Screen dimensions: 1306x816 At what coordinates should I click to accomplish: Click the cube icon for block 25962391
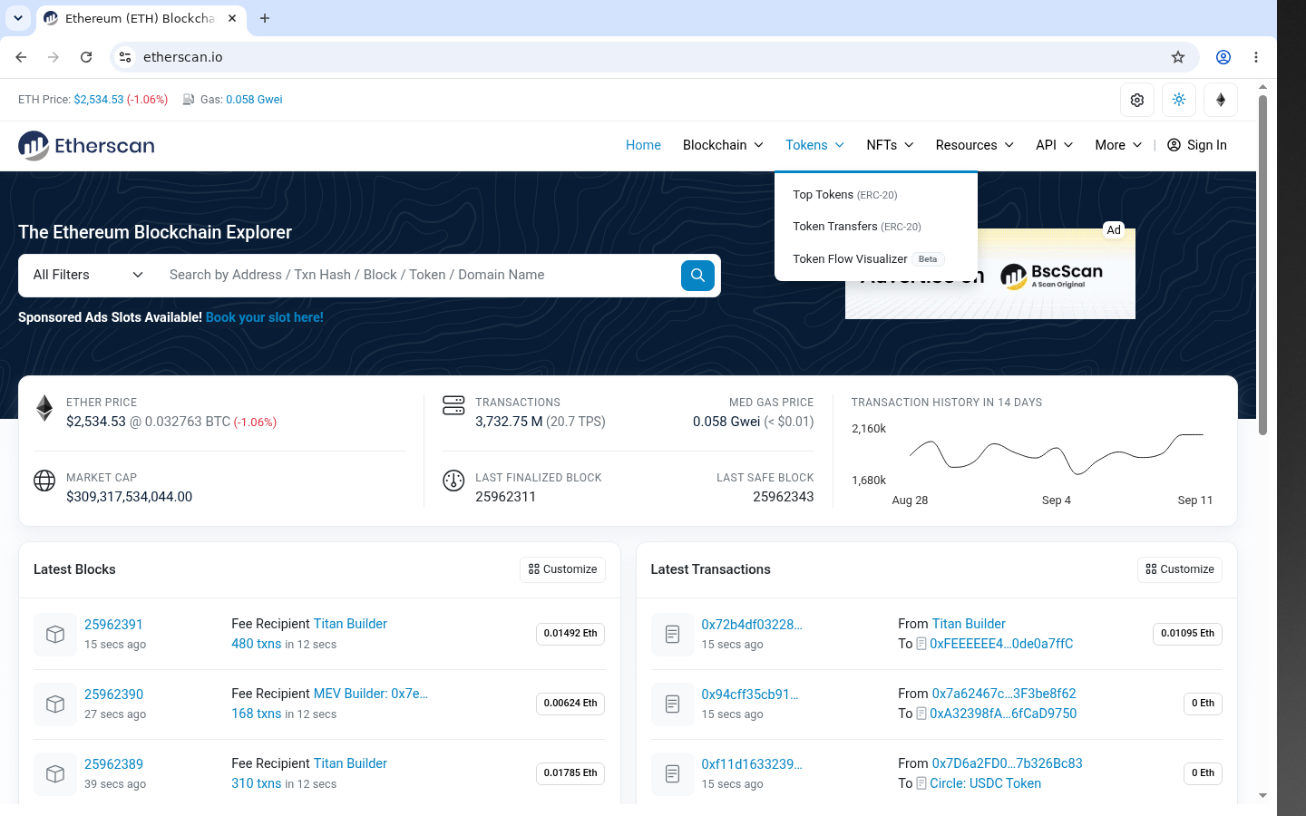55,634
